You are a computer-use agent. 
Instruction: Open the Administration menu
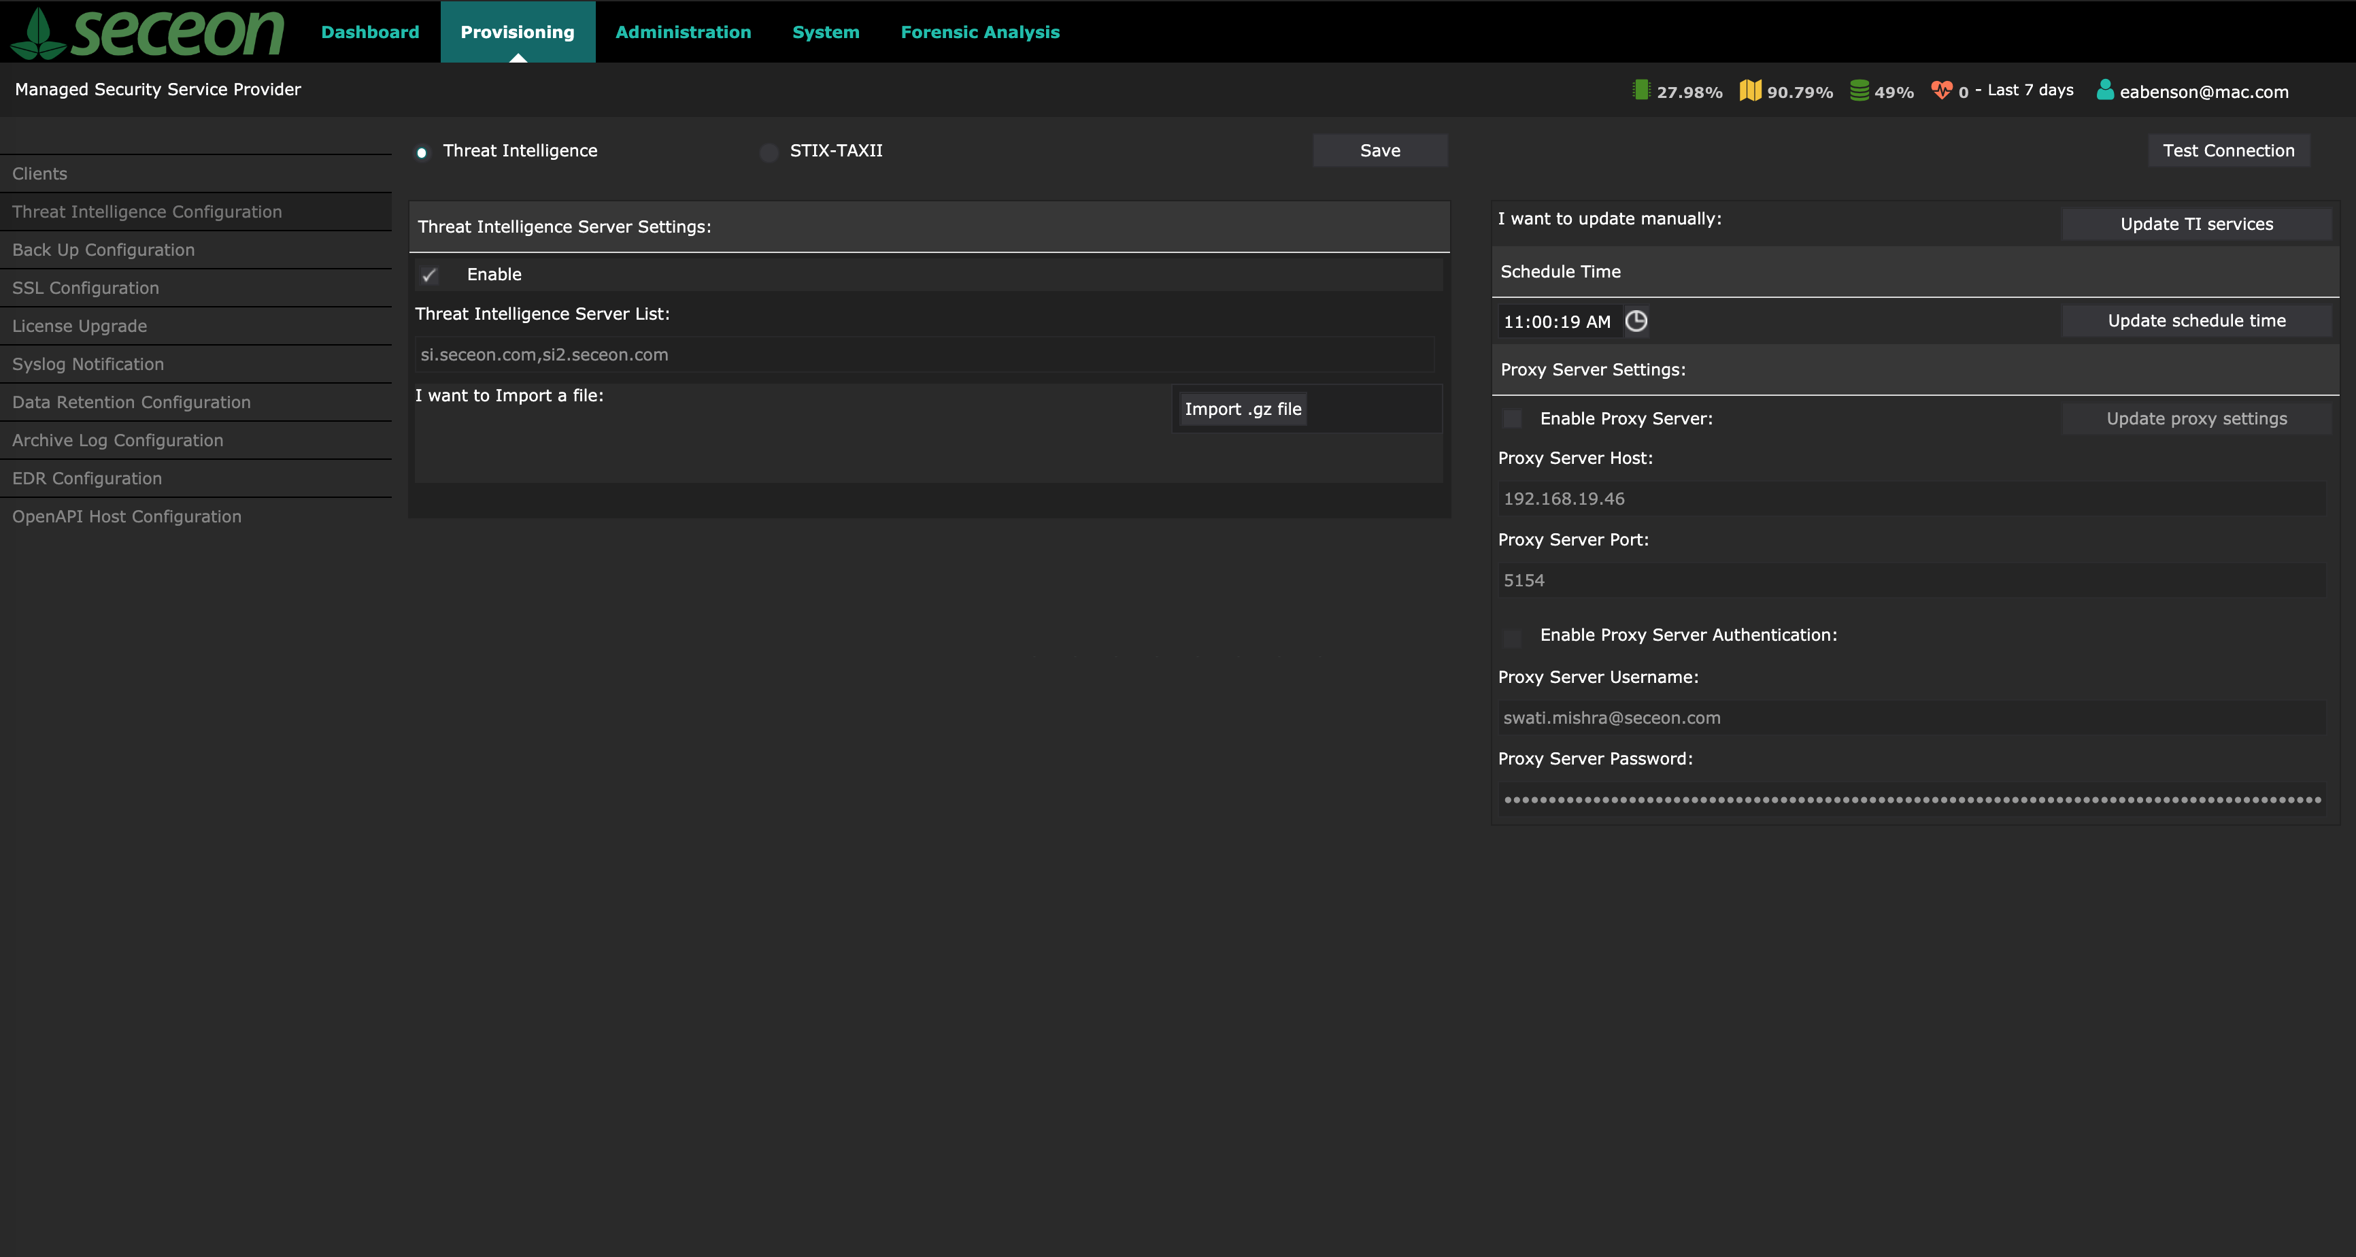[684, 32]
